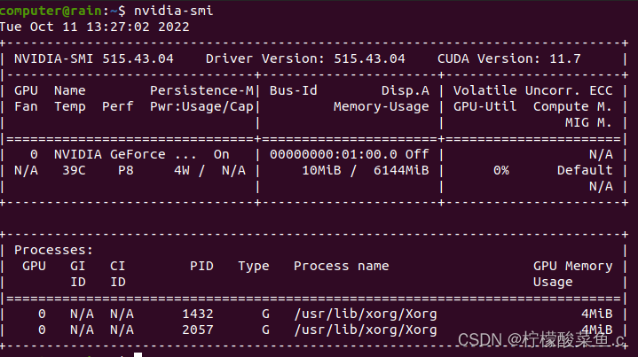This screenshot has width=638, height=357.
Task: Click type 'G' in PID 1432 row
Action: [265, 314]
